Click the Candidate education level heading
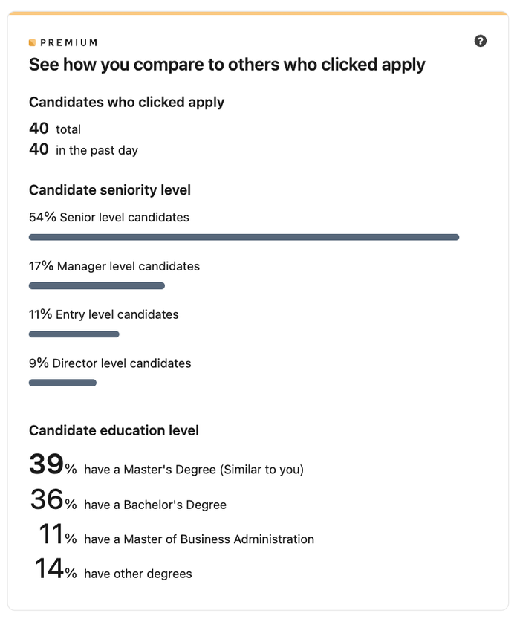The height and width of the screenshot is (619, 520). (114, 430)
